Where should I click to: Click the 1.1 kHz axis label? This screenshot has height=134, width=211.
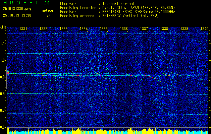(3, 44)
